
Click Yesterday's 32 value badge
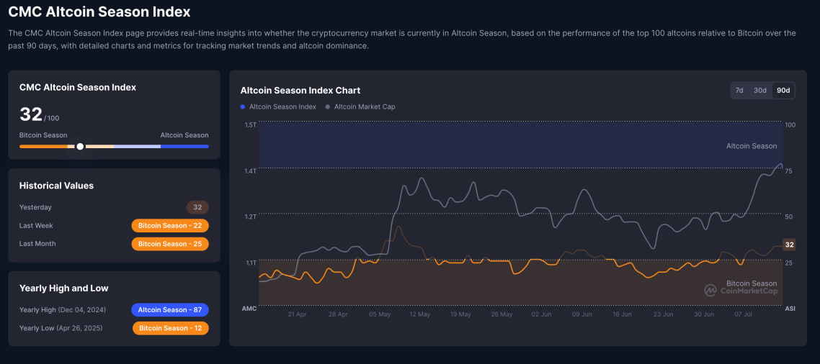point(197,207)
